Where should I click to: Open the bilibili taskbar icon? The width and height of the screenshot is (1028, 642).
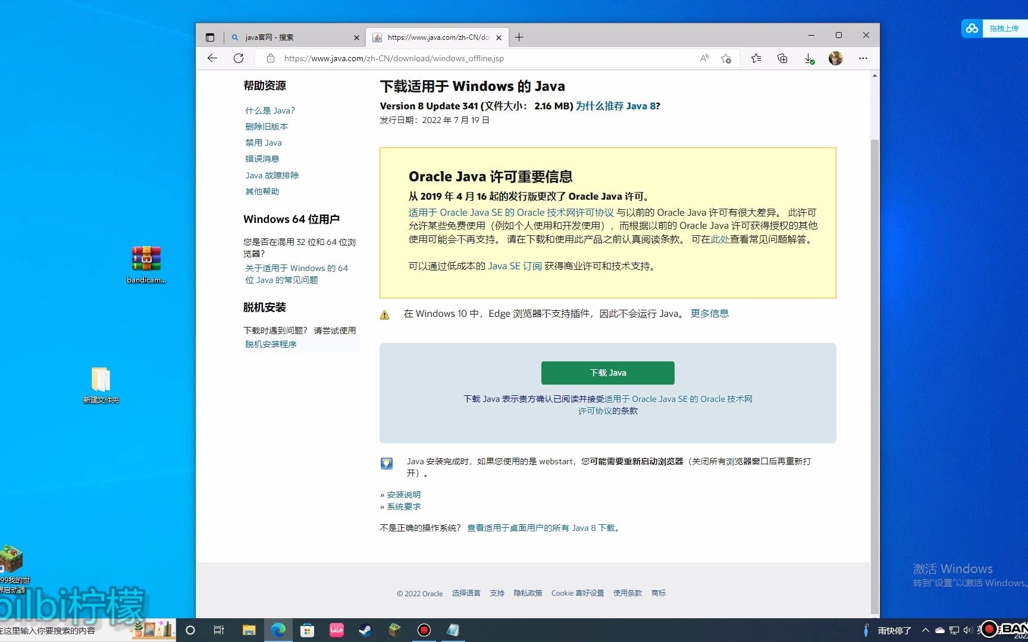coord(337,630)
